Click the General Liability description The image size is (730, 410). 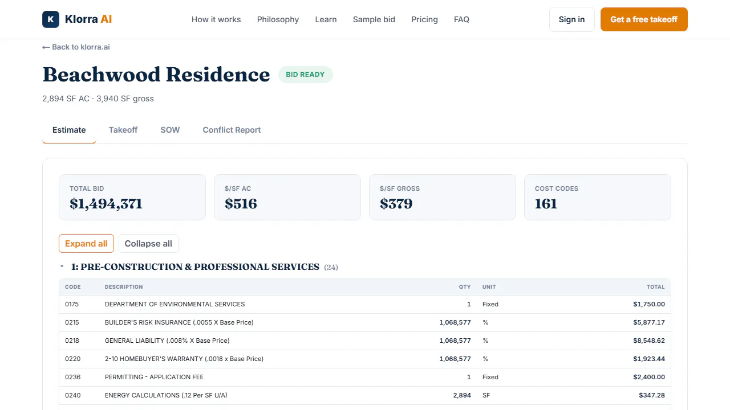coord(167,341)
